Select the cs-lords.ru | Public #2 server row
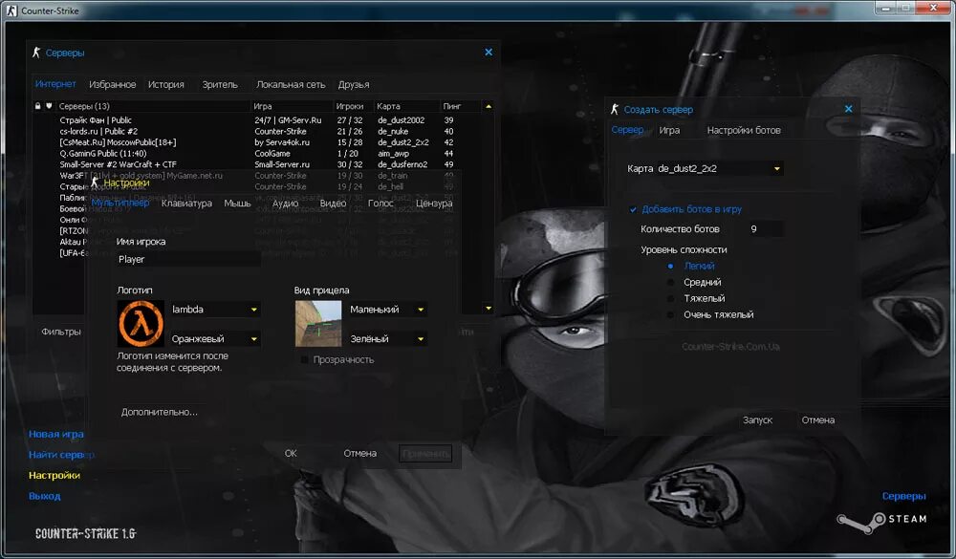 (258, 132)
